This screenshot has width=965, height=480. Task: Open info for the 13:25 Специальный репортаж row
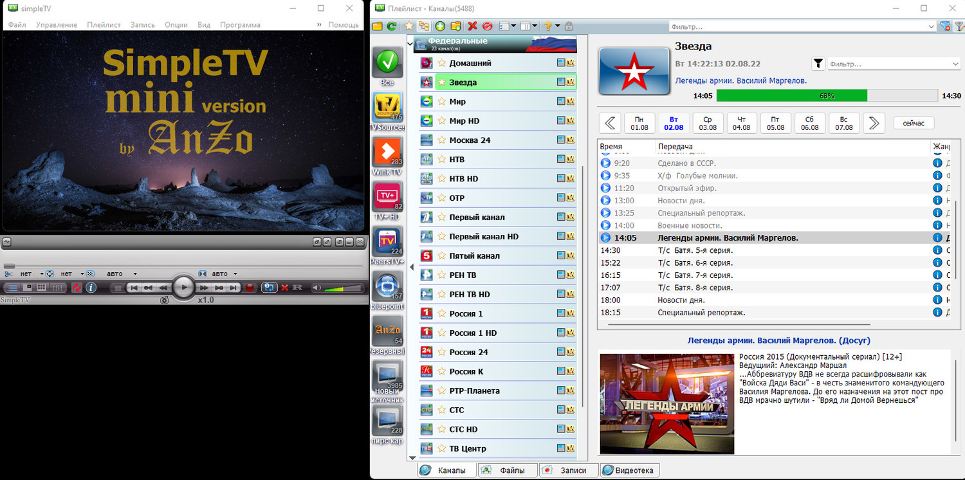(x=937, y=213)
